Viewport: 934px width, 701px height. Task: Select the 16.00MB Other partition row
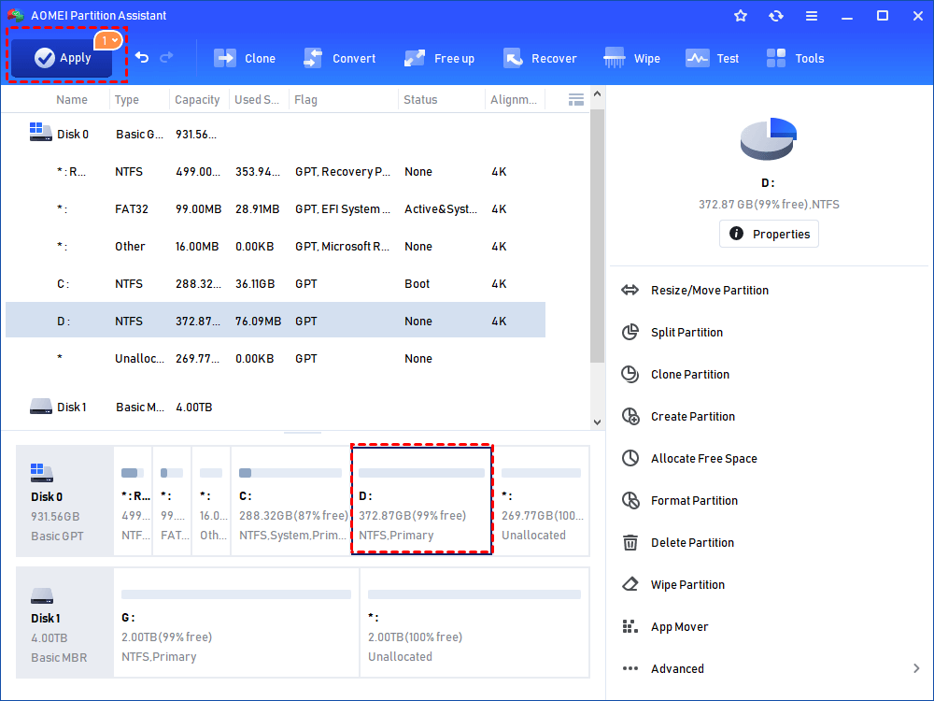click(276, 246)
